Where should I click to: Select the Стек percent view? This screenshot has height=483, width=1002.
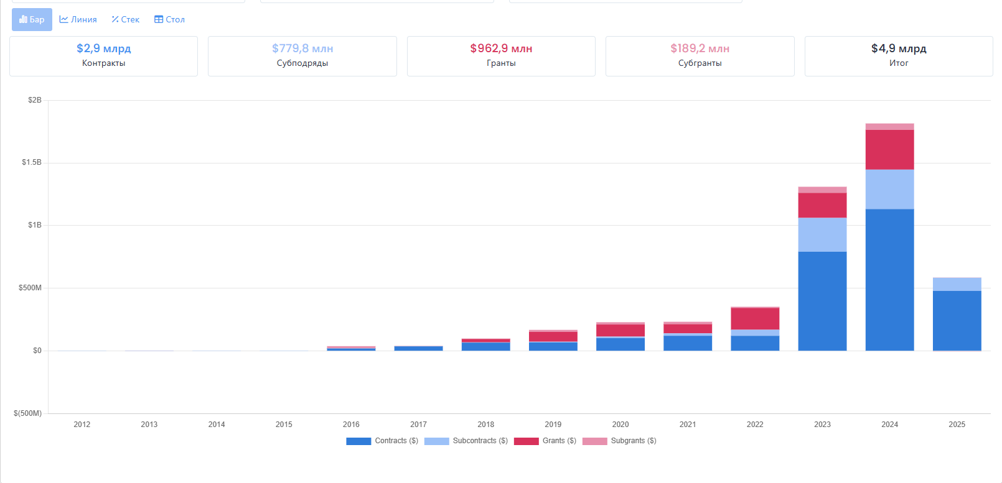click(x=126, y=19)
